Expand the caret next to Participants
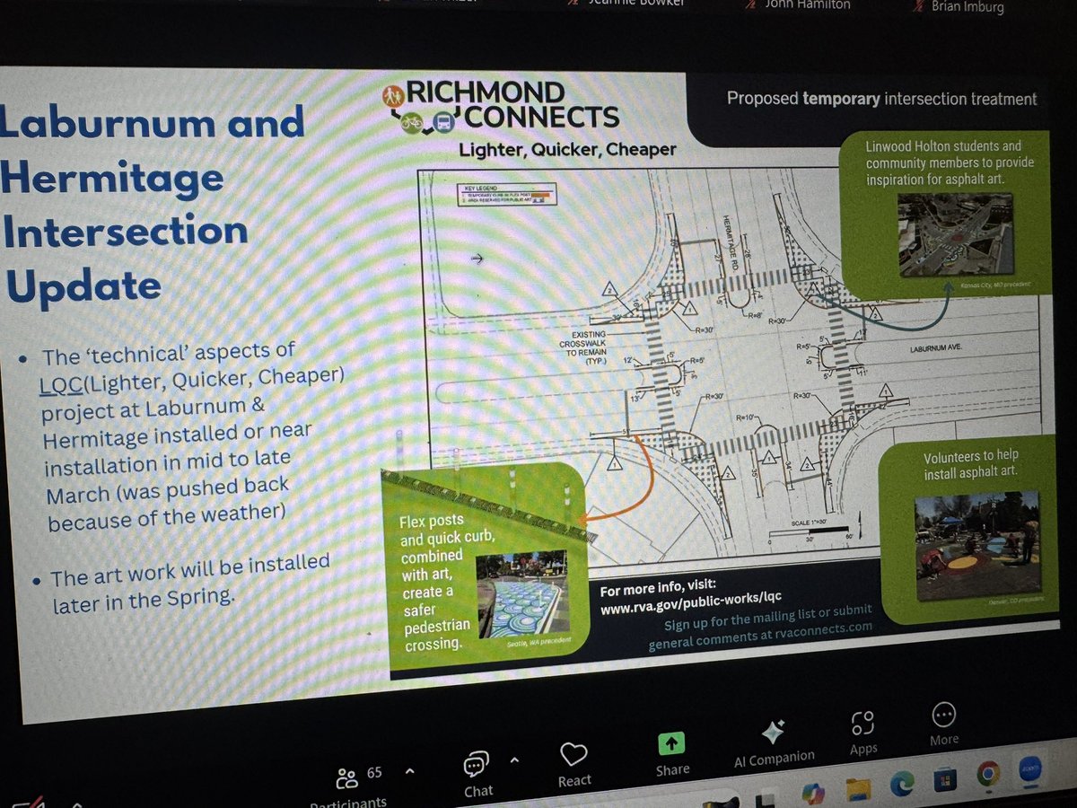This screenshot has width=1077, height=808. point(410,771)
